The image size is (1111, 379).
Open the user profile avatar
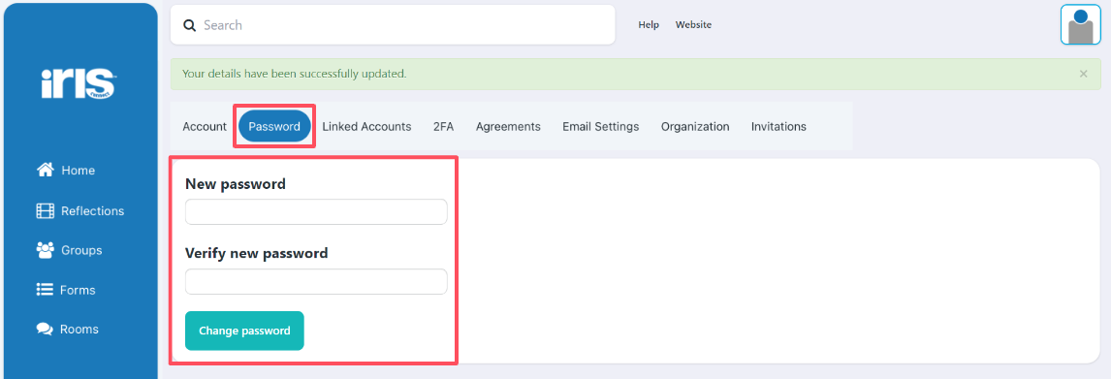[1081, 25]
